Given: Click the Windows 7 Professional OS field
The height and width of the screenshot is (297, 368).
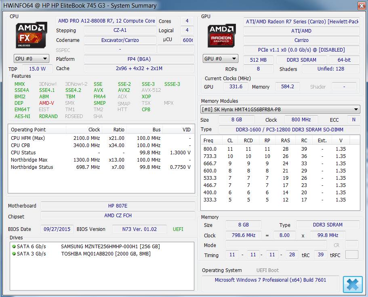Looking at the screenshot, I should coord(270,283).
